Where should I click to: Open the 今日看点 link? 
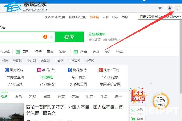[x=79, y=77]
